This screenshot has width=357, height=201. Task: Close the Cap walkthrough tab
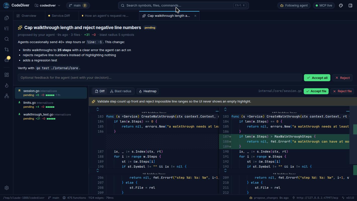[195, 16]
